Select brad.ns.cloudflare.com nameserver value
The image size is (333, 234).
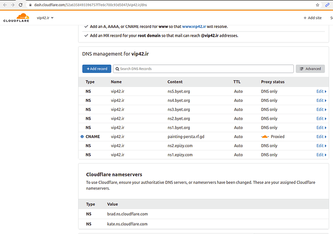point(127,214)
